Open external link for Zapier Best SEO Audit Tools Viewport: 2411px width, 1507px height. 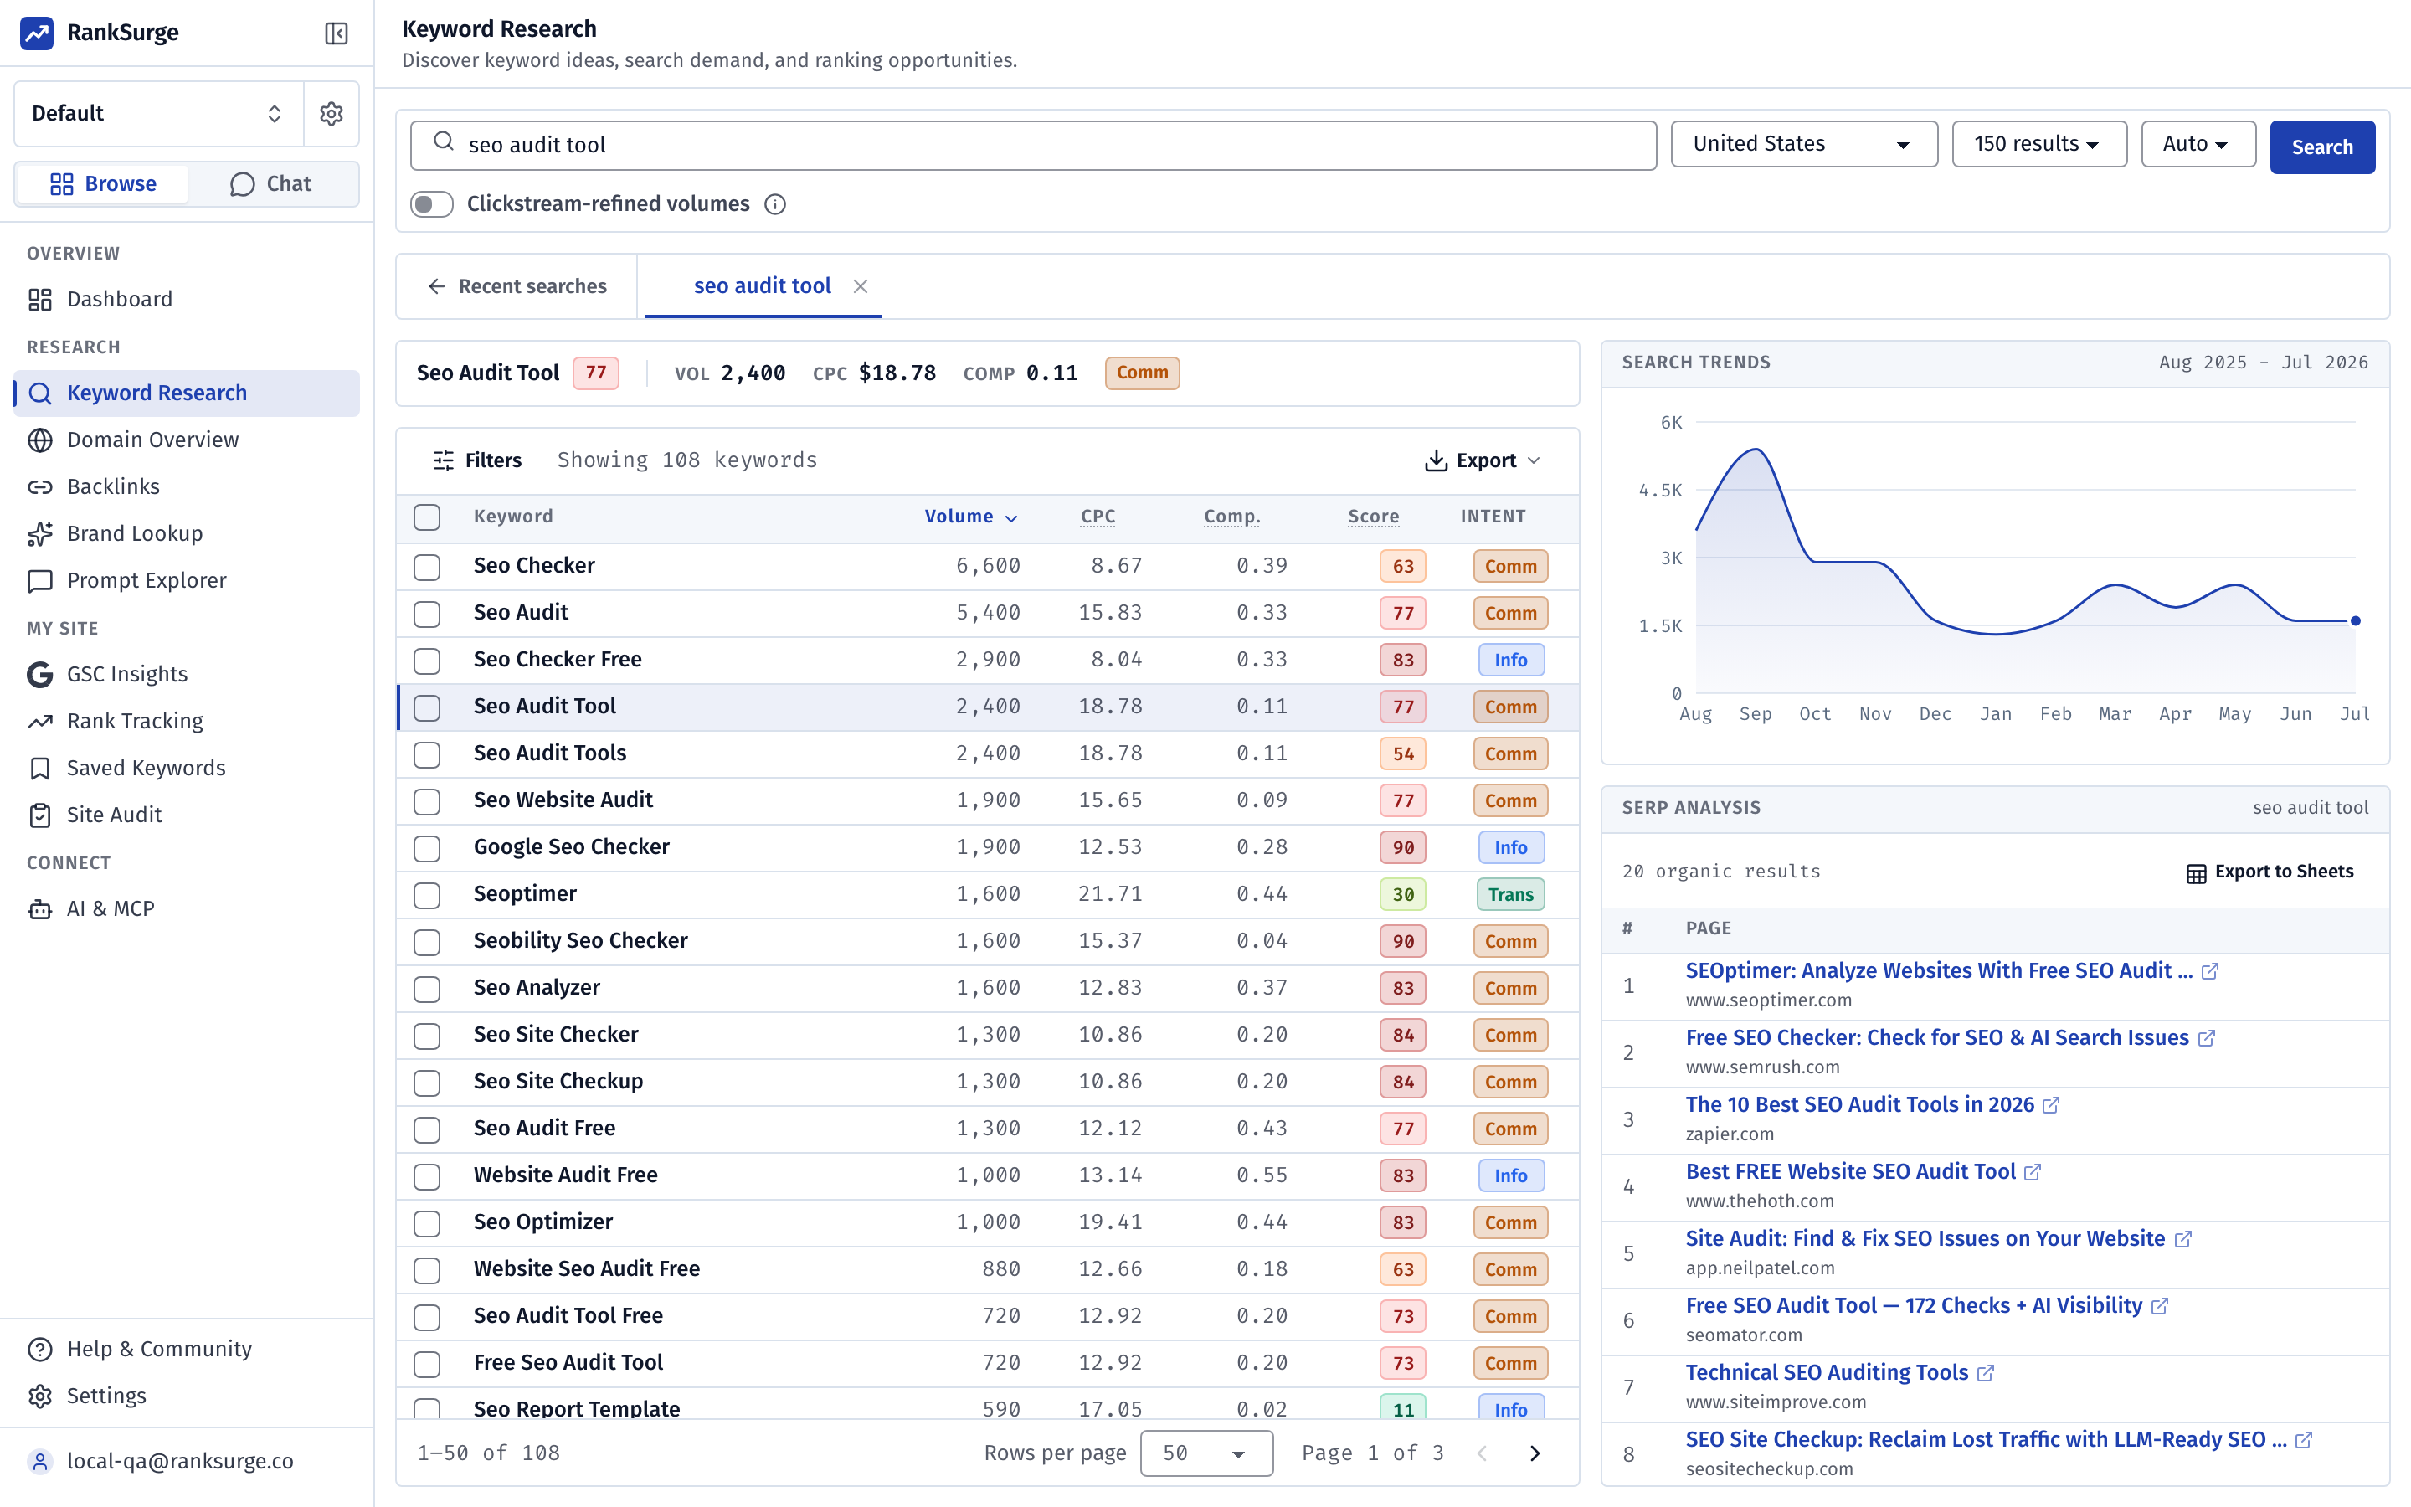coord(2051,1105)
